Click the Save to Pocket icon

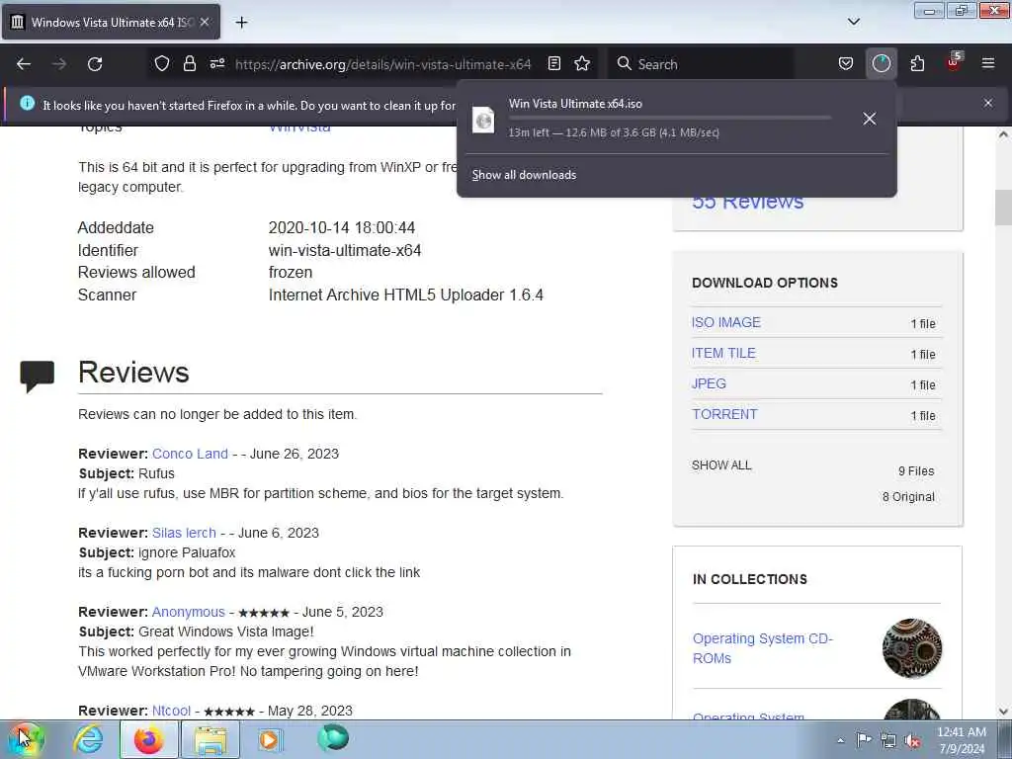[x=846, y=64]
